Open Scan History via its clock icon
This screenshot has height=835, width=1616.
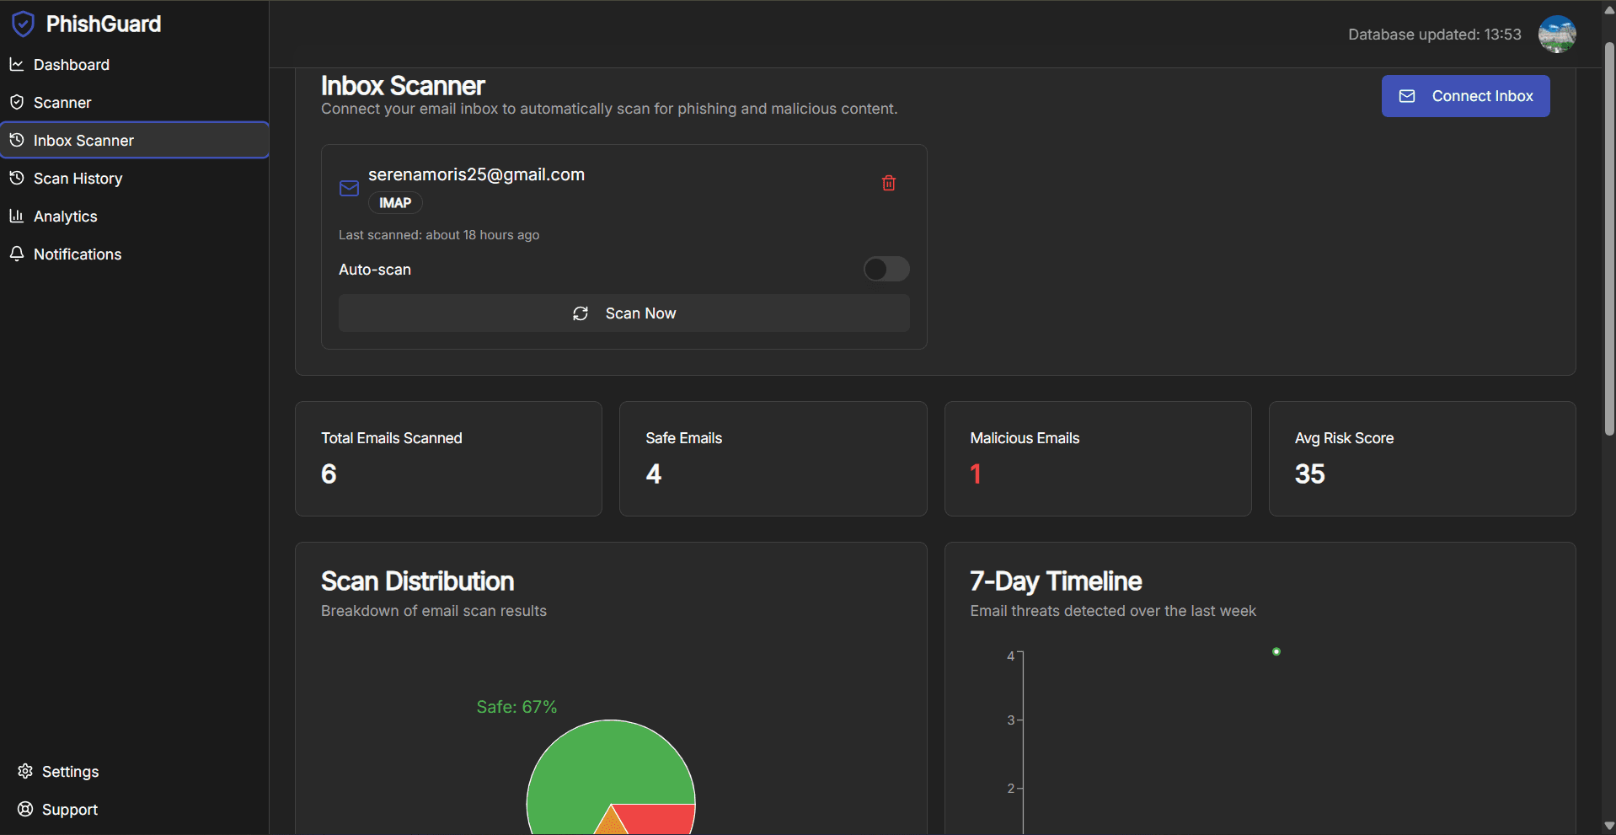coord(17,178)
